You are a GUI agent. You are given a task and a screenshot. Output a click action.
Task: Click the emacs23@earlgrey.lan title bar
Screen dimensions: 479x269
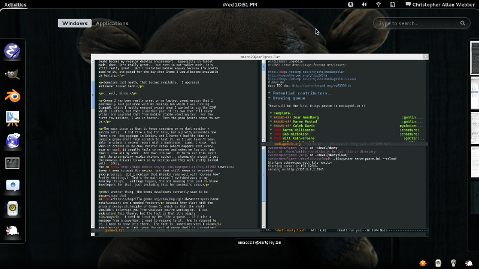260,57
